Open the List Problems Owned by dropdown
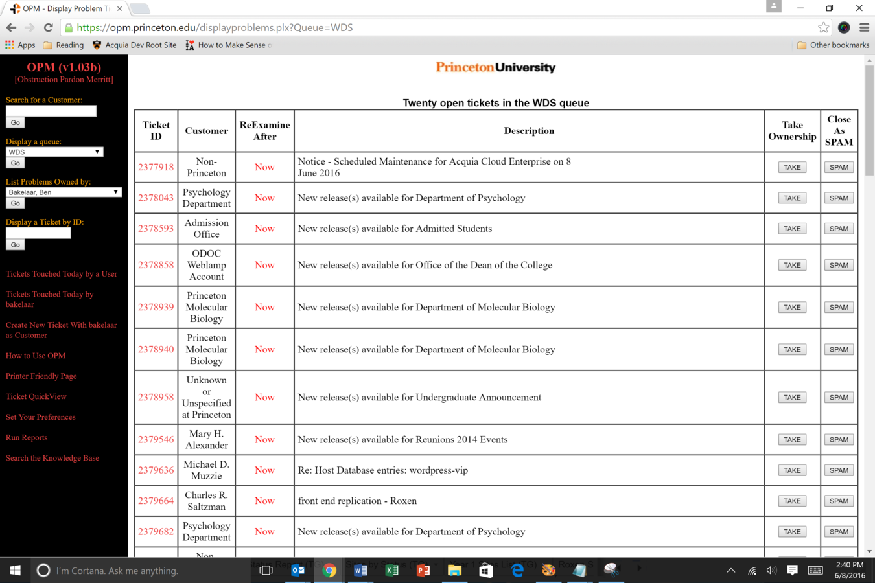 64,192
